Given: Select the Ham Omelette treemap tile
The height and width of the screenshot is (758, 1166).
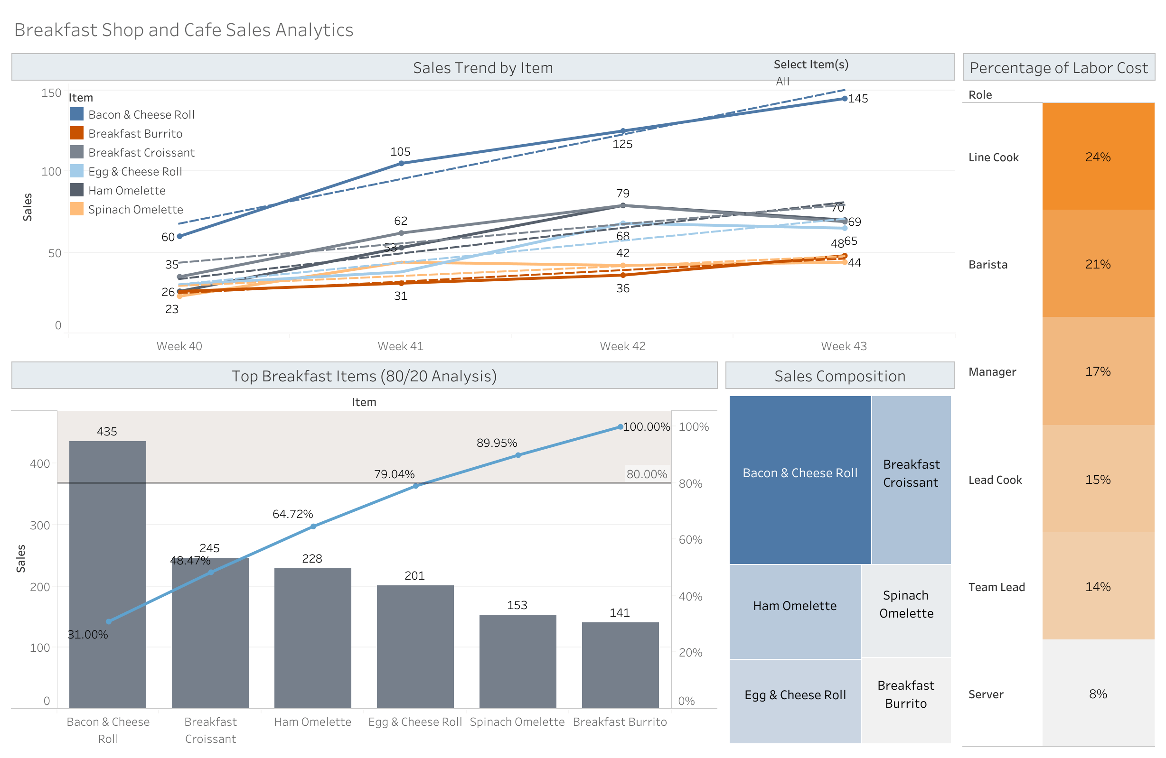Looking at the screenshot, I should pyautogui.click(x=795, y=612).
